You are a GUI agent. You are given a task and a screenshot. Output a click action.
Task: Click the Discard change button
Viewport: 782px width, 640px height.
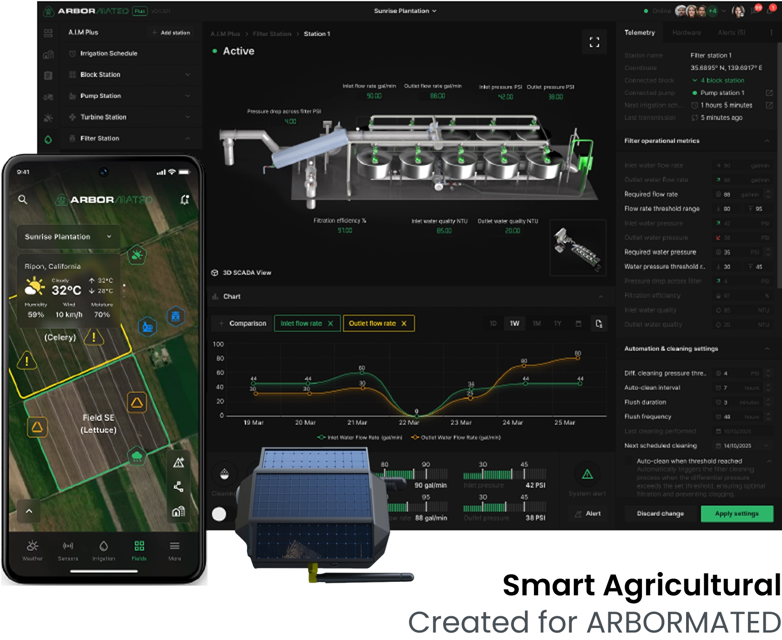[661, 513]
